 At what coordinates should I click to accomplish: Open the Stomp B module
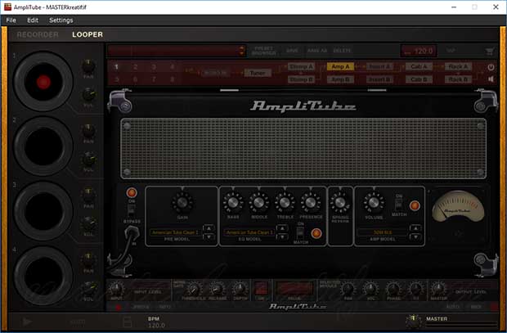[301, 79]
